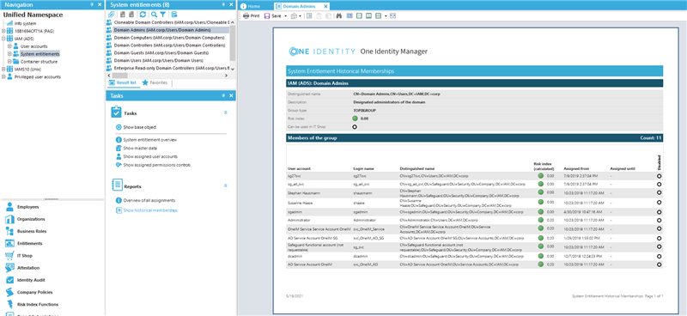Click Show assigned permissions controls task

click(156, 165)
